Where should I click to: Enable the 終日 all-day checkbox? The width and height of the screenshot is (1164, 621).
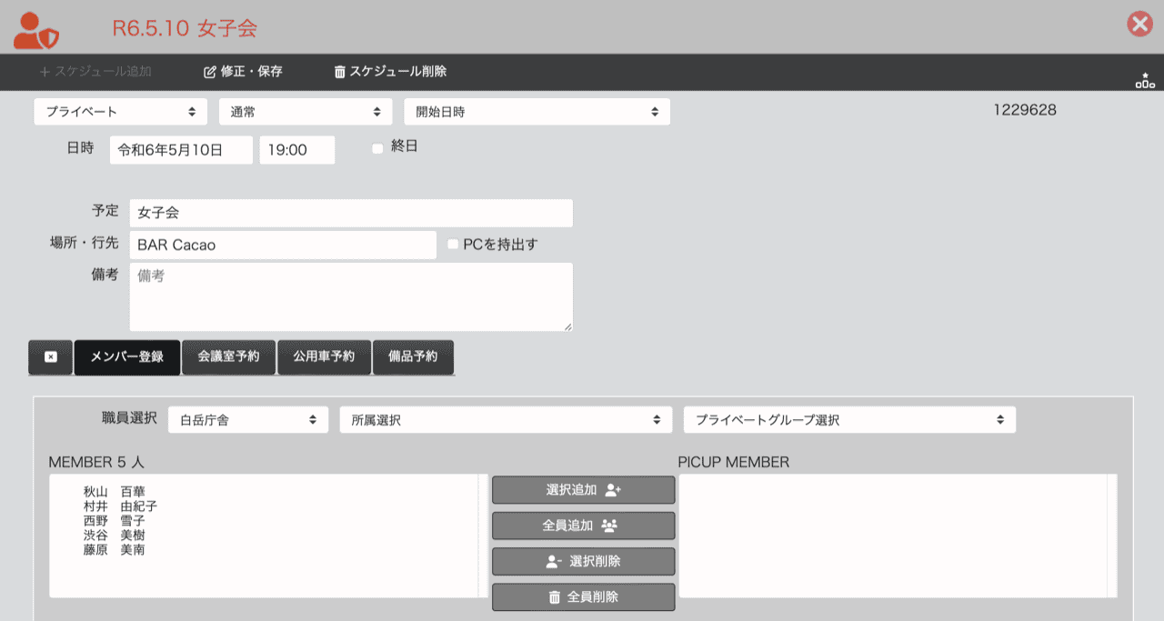[377, 149]
